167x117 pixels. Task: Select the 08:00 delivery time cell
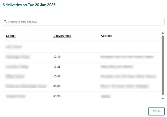[x=57, y=86]
